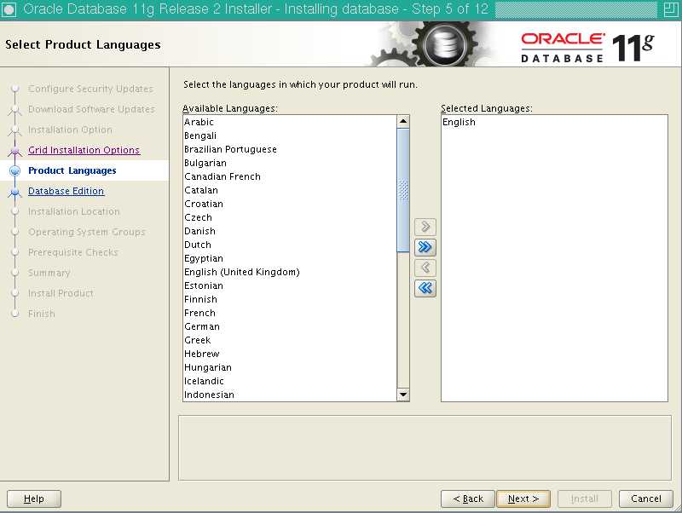Select Finnish language entry
The width and height of the screenshot is (682, 513).
click(x=290, y=300)
